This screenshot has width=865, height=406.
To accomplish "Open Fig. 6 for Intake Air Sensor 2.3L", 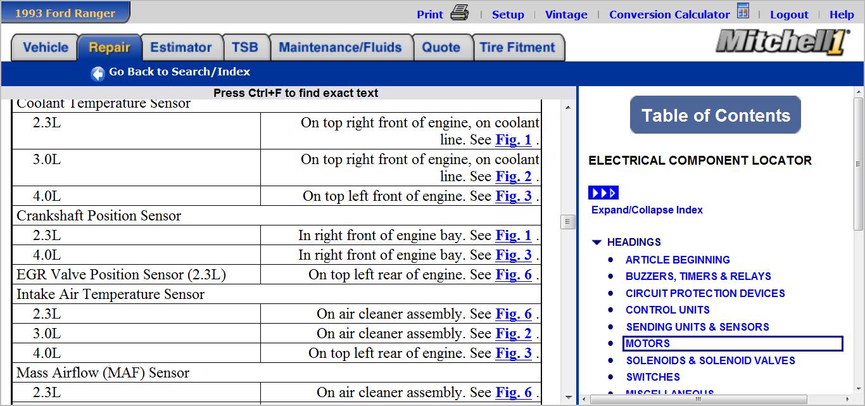I will coord(514,314).
